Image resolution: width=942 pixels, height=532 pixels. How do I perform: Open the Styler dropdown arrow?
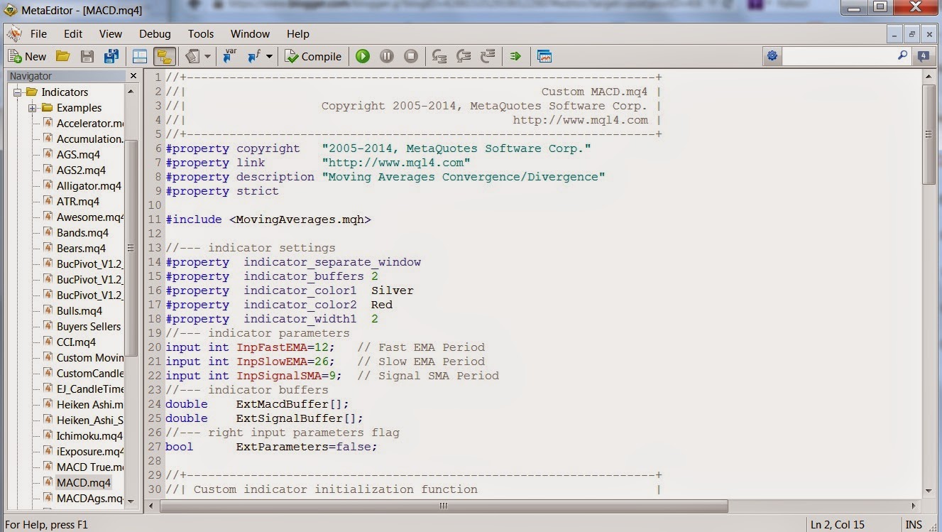[207, 56]
